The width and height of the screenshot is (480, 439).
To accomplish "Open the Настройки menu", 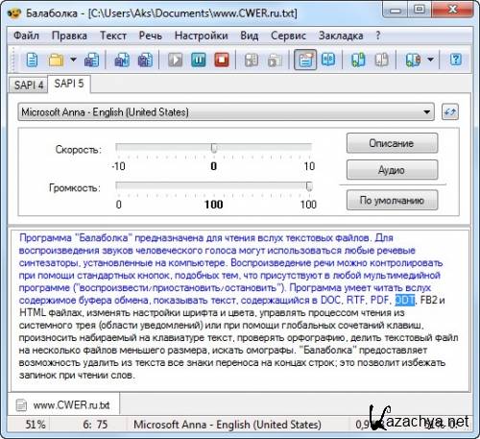I will click(x=202, y=36).
